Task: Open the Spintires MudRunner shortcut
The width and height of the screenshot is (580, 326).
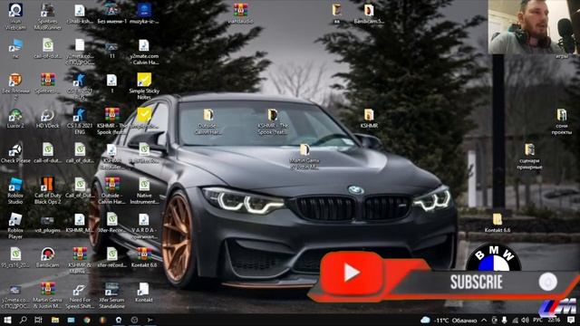Action: click(x=48, y=16)
